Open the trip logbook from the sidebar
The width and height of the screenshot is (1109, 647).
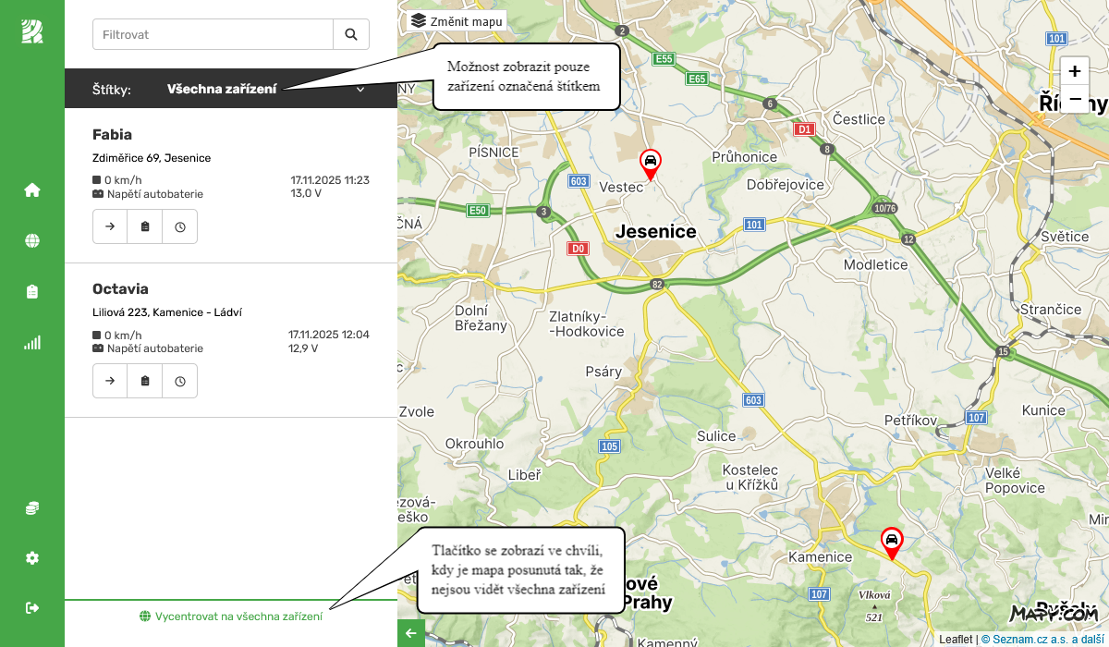[x=31, y=290]
